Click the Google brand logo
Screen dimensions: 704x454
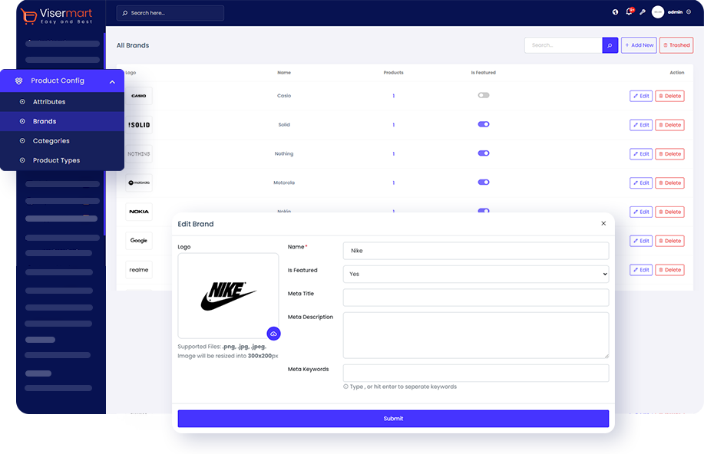pos(139,241)
